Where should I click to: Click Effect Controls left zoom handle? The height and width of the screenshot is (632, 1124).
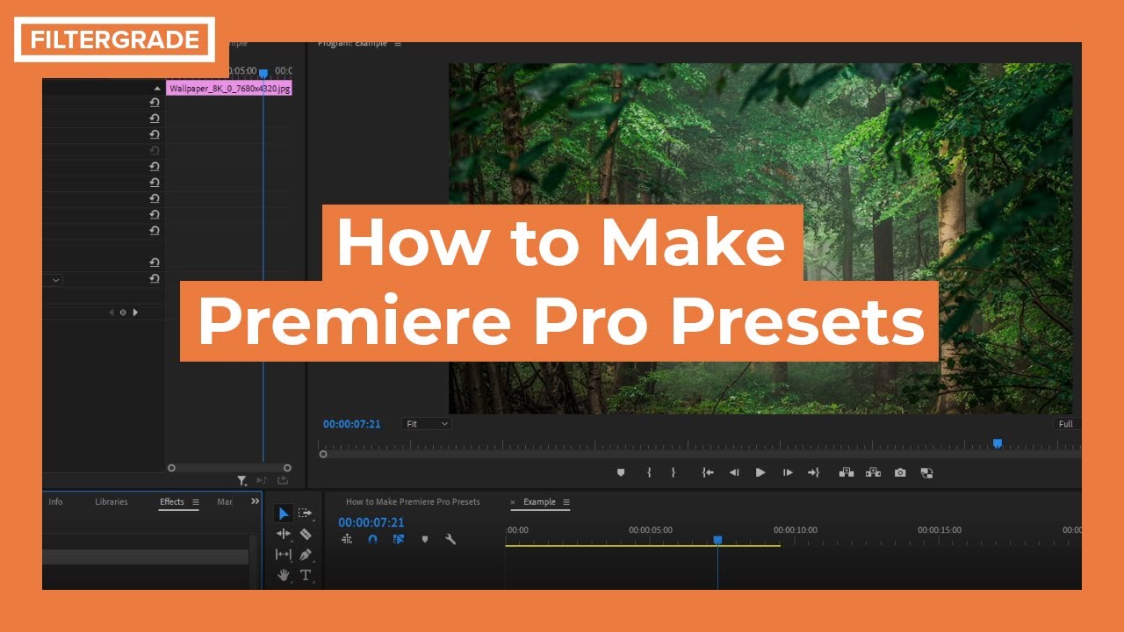(171, 468)
